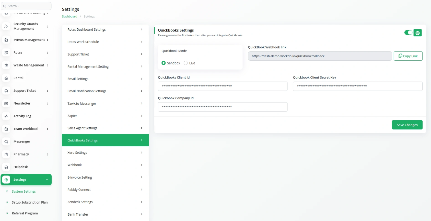Open Email Settings section

tap(105, 79)
